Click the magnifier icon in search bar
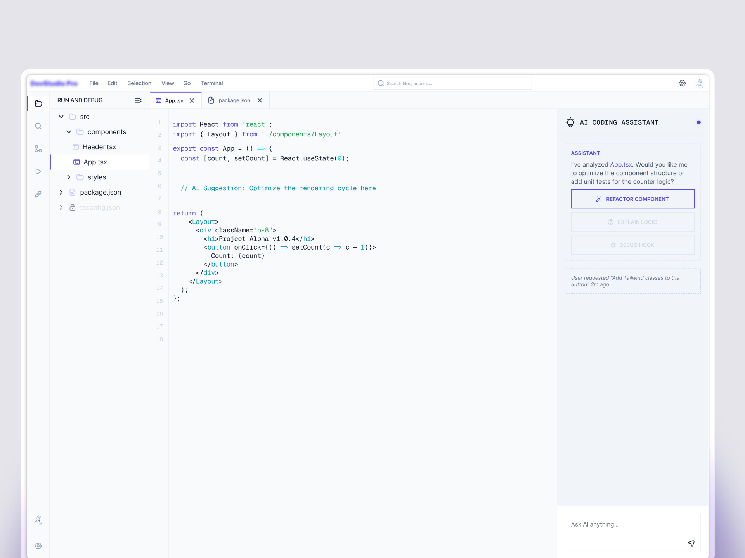Screen dimensions: 745x558 click(381, 83)
